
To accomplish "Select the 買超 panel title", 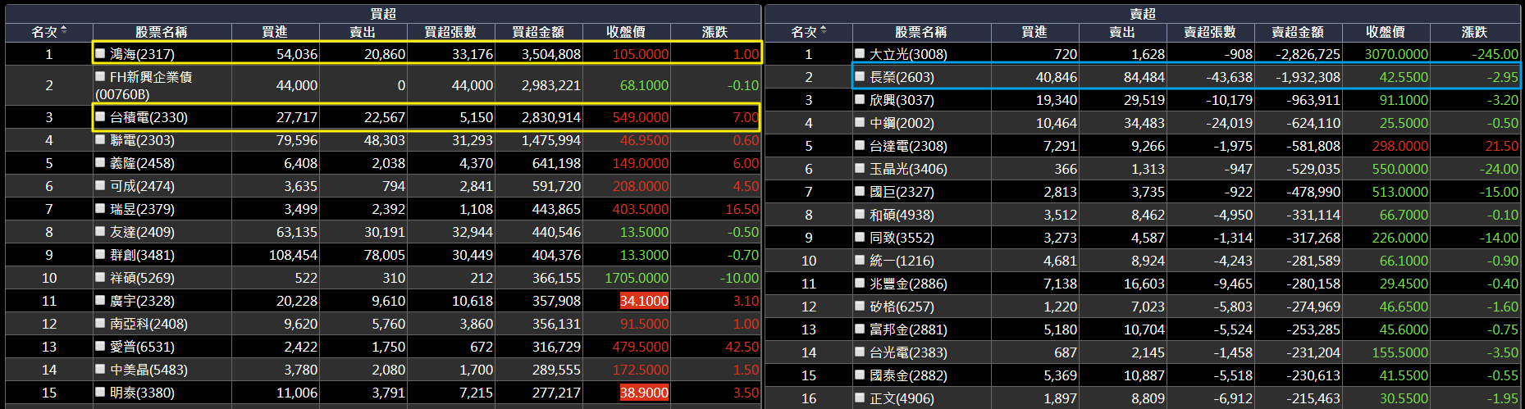I will (383, 14).
